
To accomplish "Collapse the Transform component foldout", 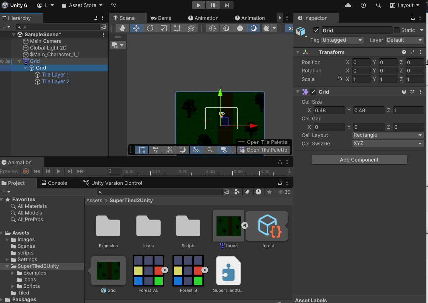I will [x=298, y=52].
